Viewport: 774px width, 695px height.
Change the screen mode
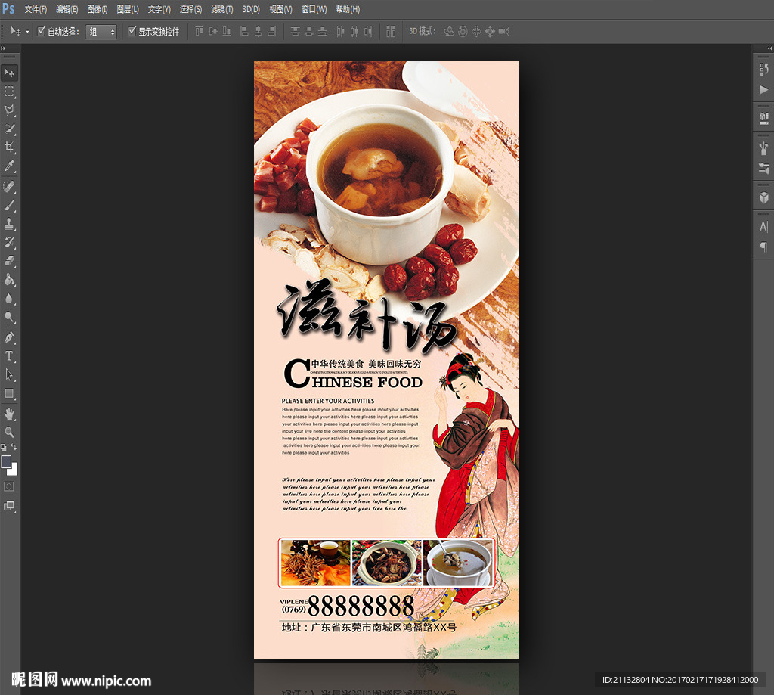click(9, 506)
